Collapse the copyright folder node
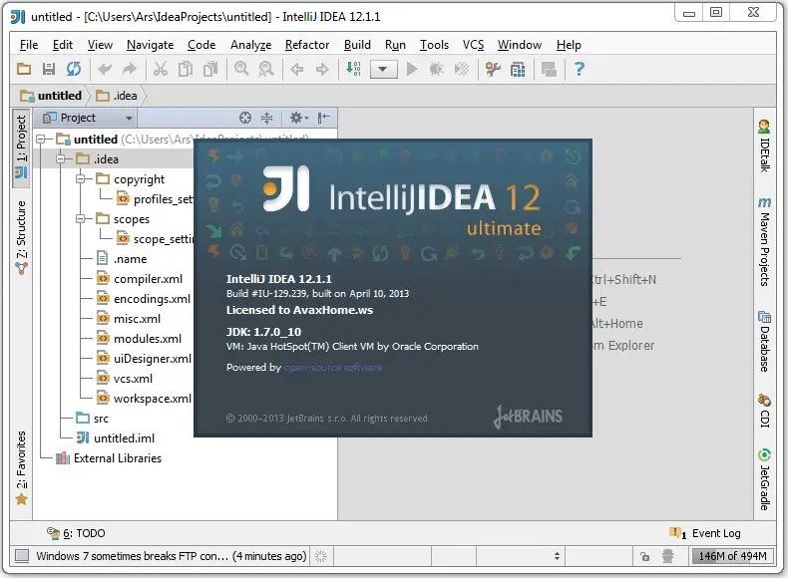Screen dimensions: 788x578 click(x=80, y=179)
